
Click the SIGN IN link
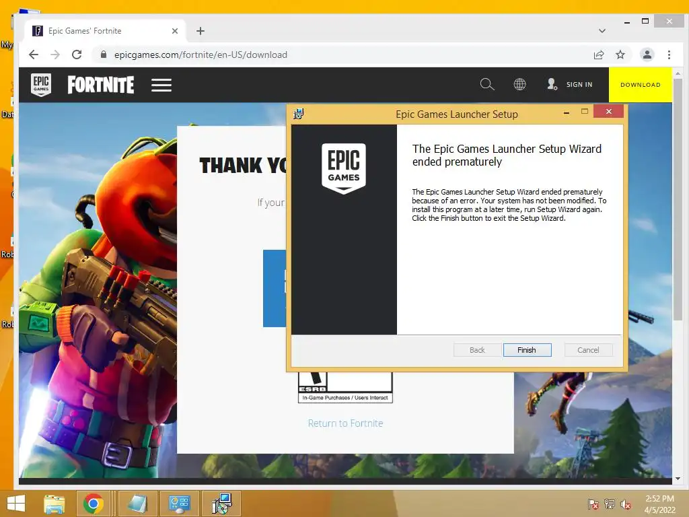579,84
